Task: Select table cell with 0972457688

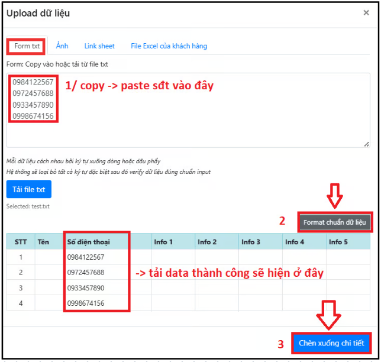Action: 86,273
